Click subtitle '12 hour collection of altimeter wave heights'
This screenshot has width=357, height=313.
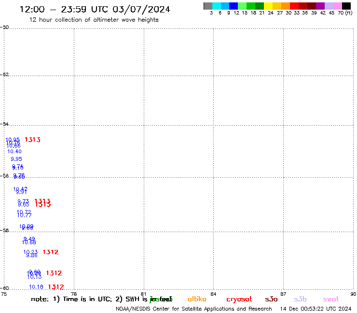click(94, 20)
